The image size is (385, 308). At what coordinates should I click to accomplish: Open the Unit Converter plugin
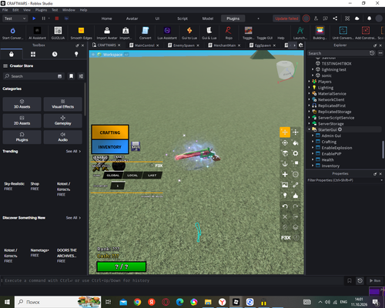(x=343, y=33)
